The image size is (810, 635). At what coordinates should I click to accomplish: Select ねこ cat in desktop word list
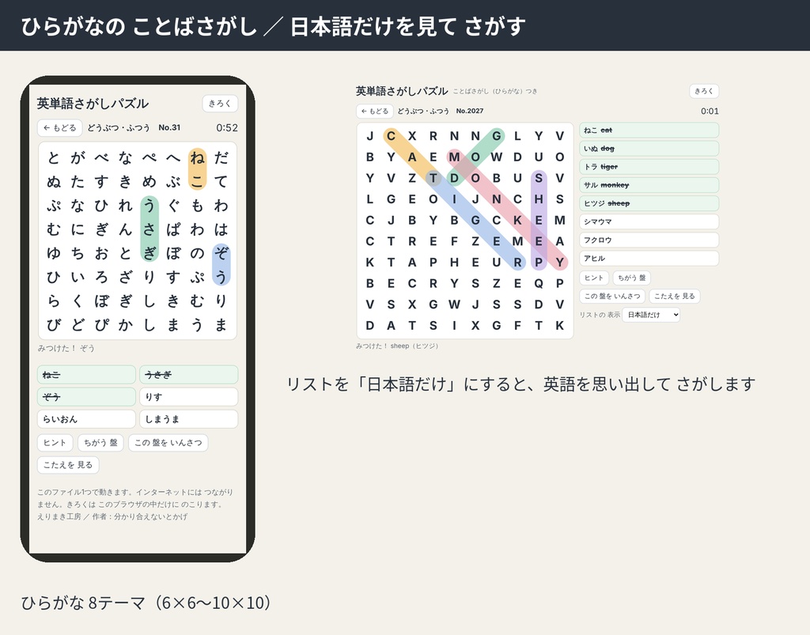(649, 130)
